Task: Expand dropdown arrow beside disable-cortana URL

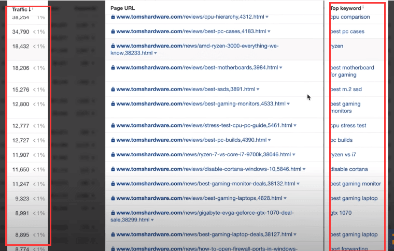Action: tap(304, 169)
